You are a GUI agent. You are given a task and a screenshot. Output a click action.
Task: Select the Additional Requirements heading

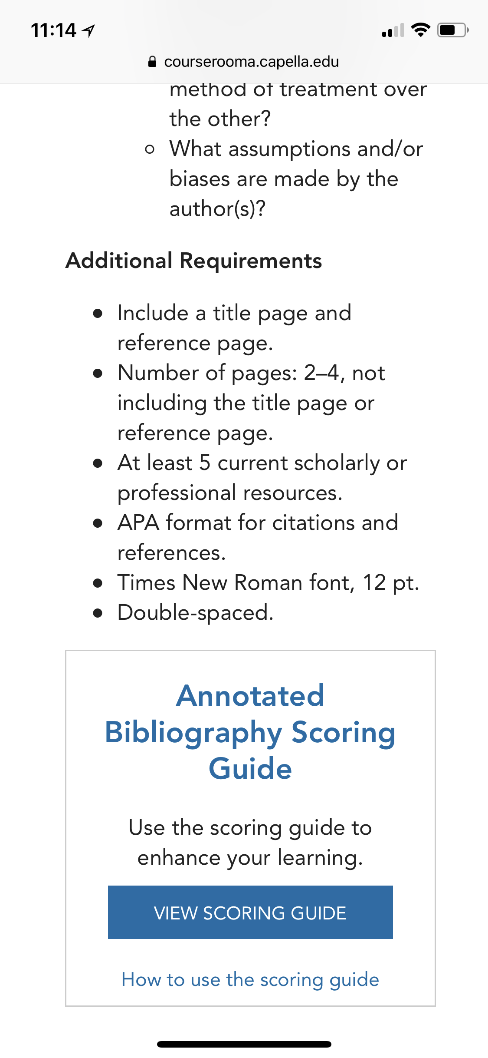click(x=194, y=261)
